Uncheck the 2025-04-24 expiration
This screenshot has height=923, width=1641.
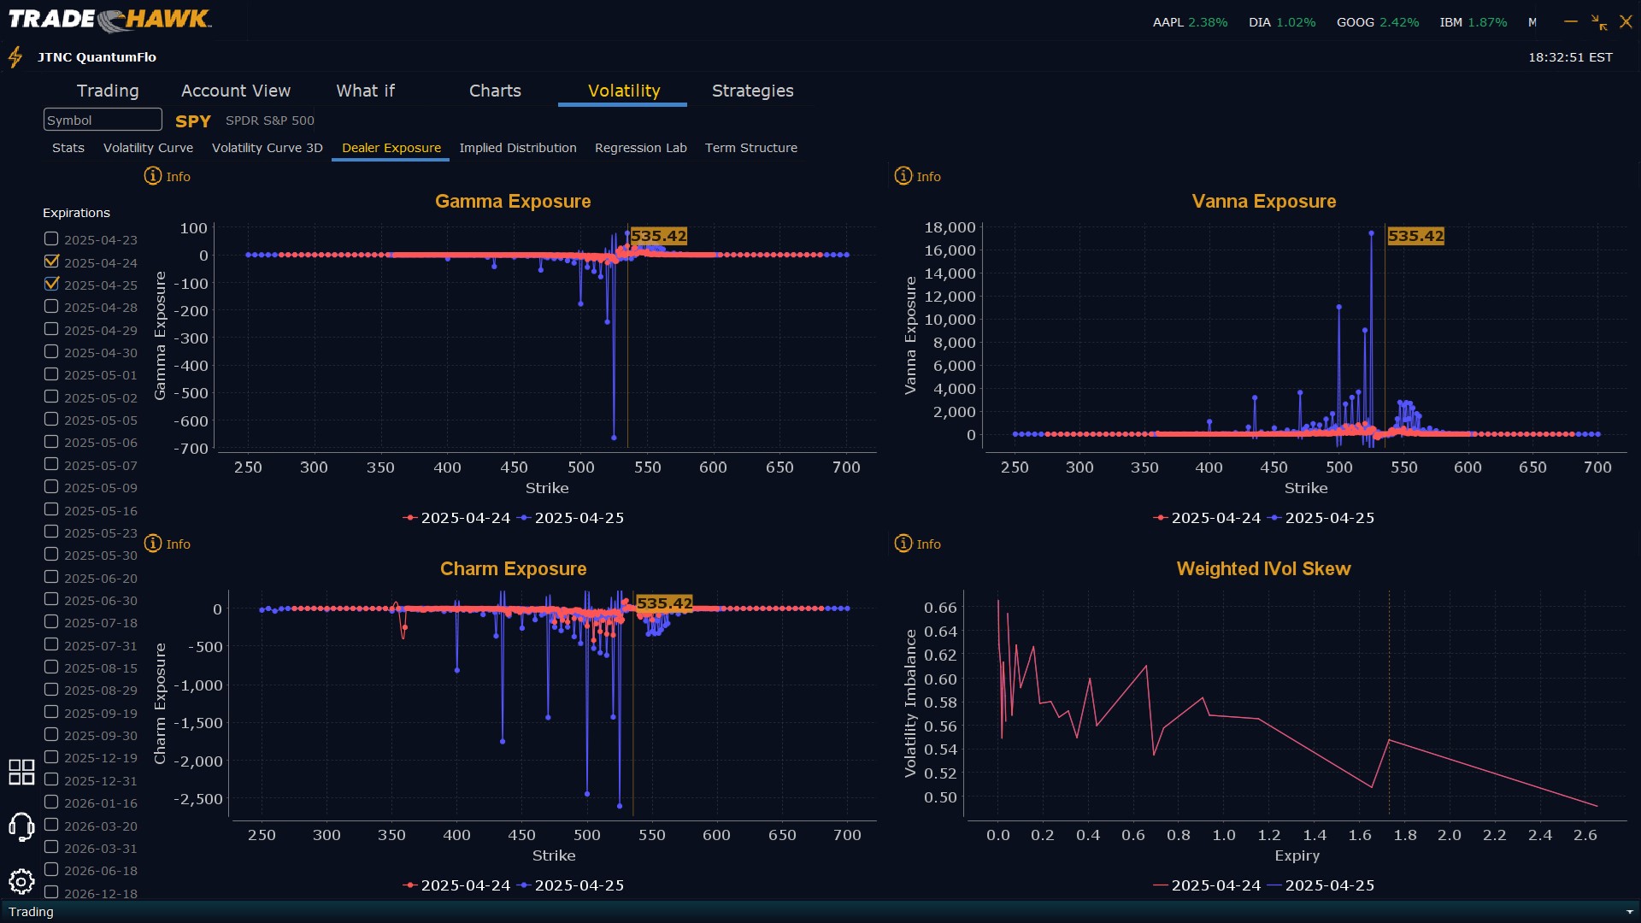coord(51,262)
